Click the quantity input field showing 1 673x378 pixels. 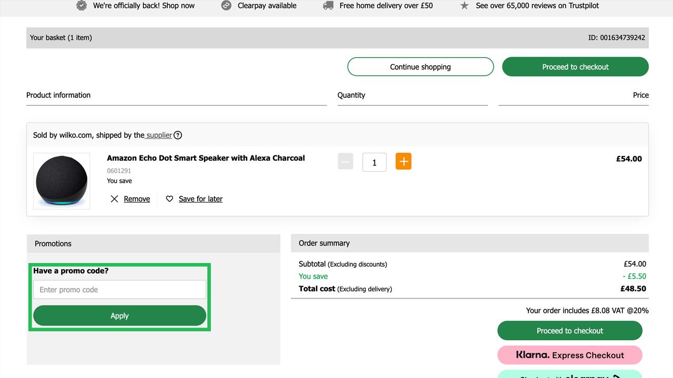(x=374, y=162)
